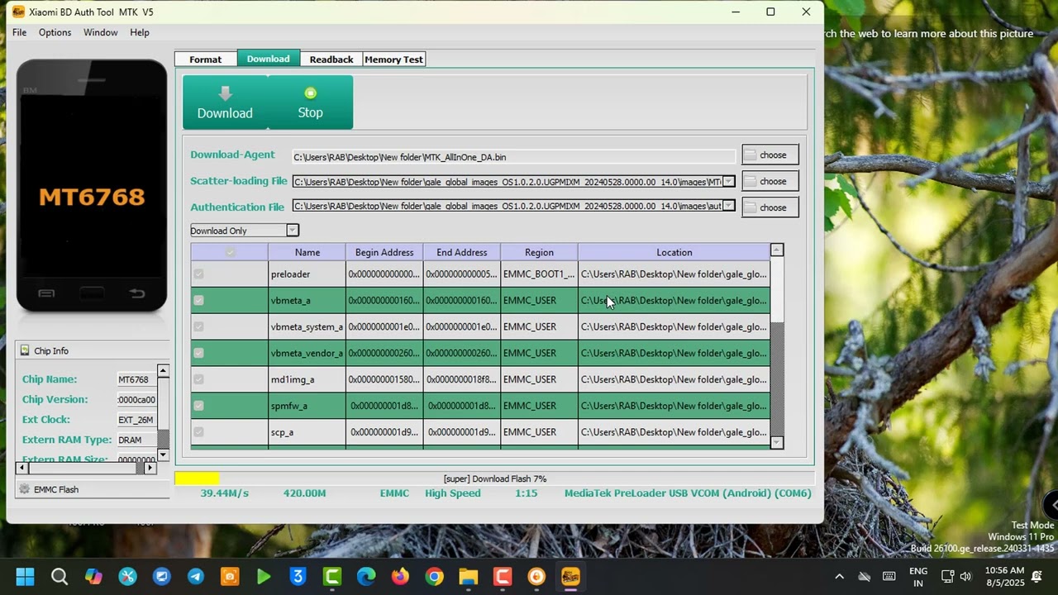Open taskbar Search
Viewport: 1058px width, 595px height.
click(60, 576)
